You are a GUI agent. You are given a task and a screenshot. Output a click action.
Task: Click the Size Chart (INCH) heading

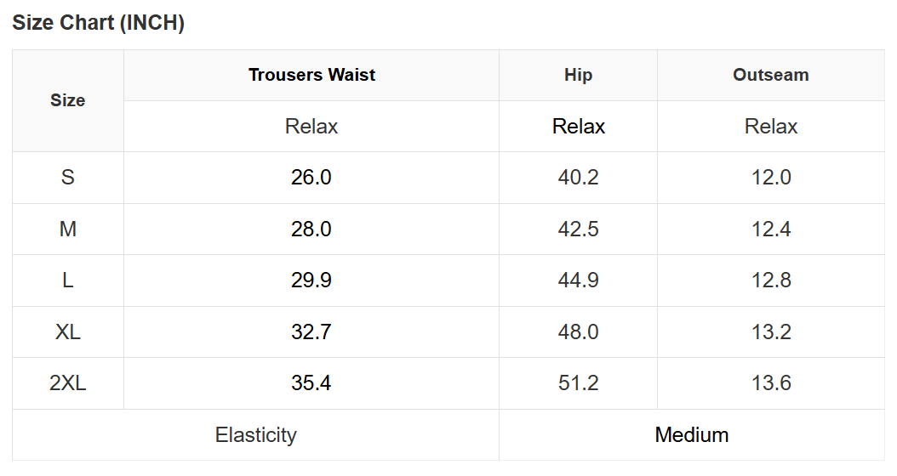tap(99, 23)
